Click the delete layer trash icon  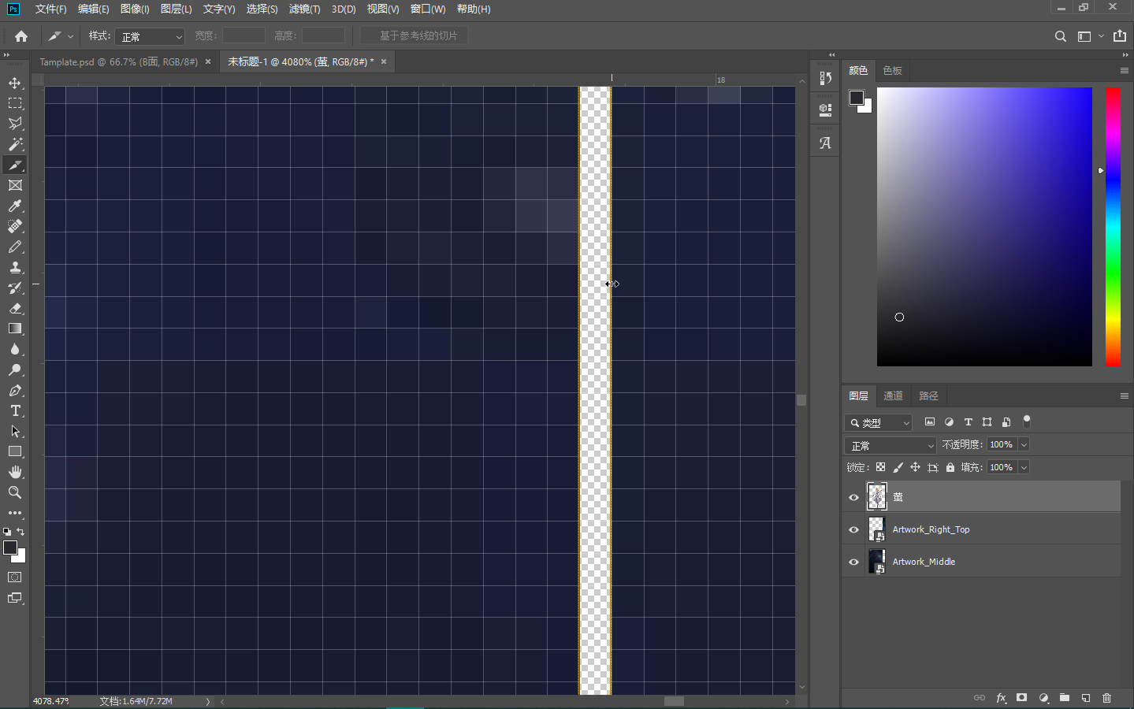click(x=1106, y=698)
